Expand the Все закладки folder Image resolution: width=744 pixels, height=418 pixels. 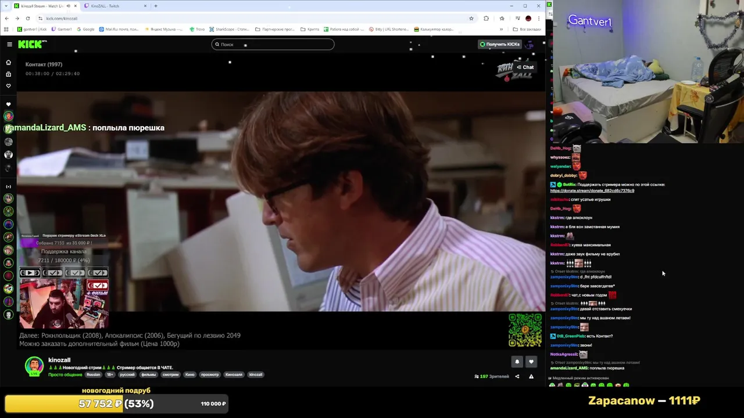pos(527,29)
